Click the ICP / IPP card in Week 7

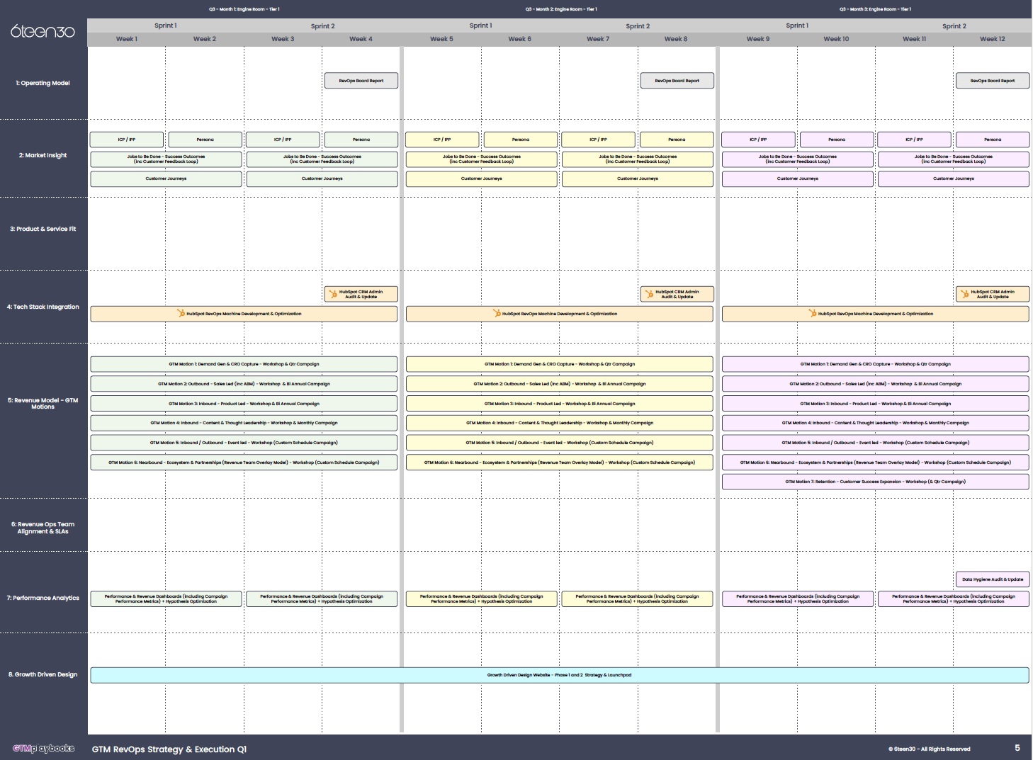[599, 140]
